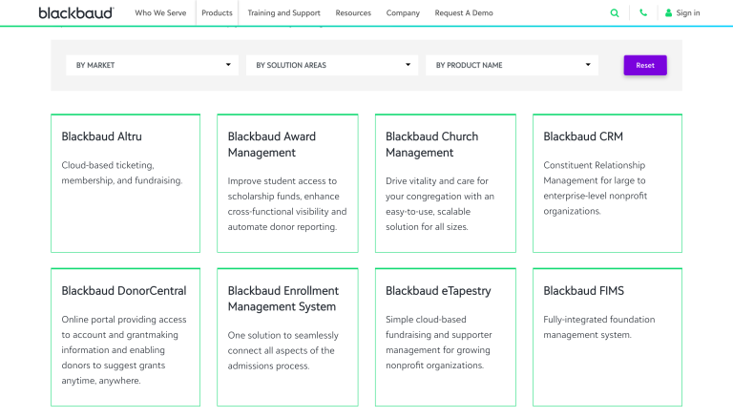Open the By Product Name dropdown

pos(512,65)
